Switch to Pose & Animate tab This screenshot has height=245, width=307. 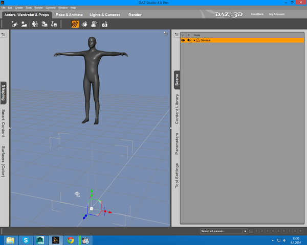pos(69,15)
